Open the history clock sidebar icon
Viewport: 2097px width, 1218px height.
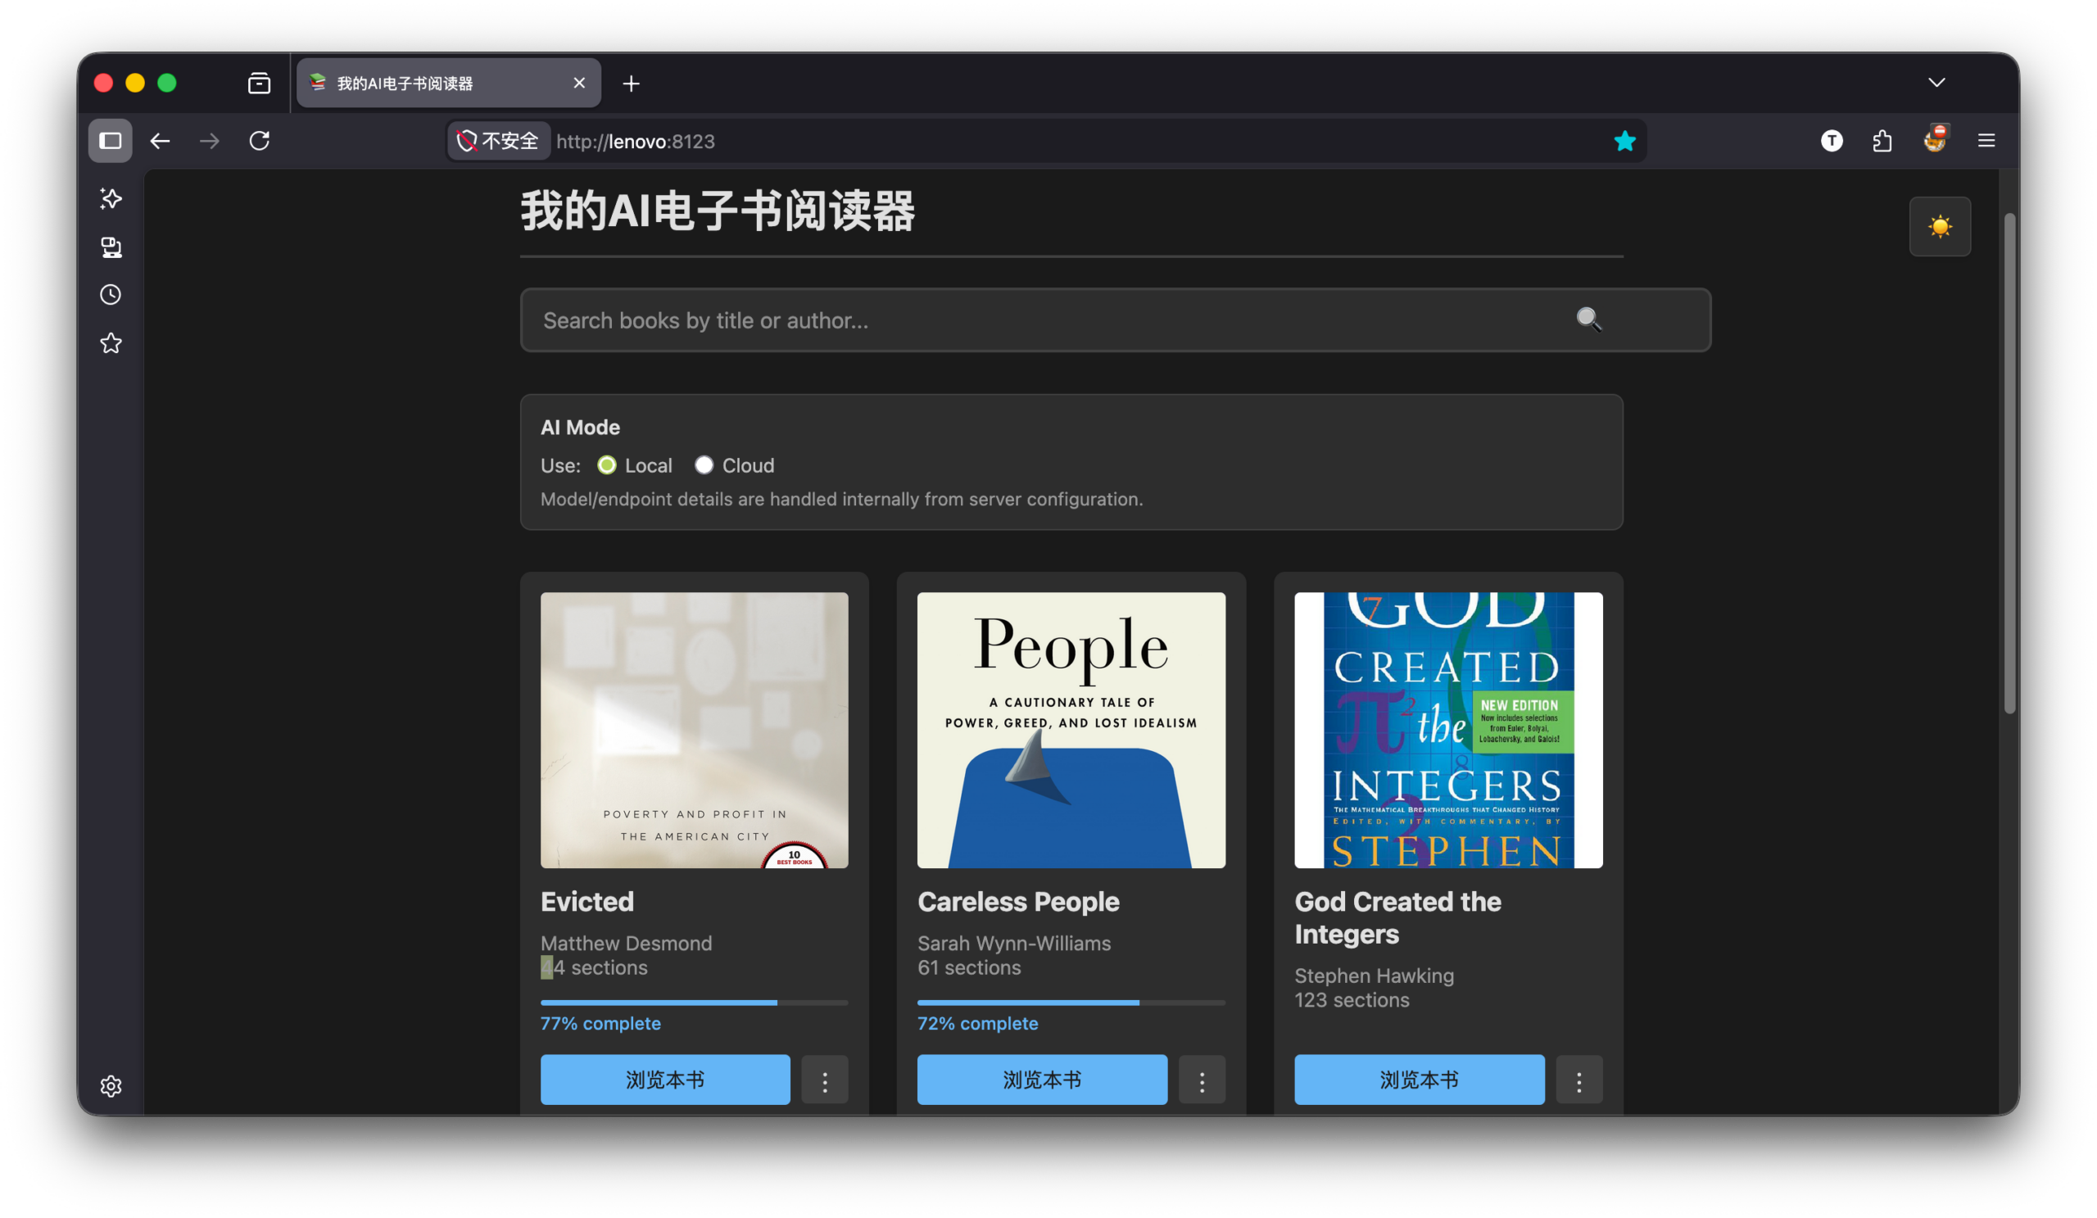[111, 295]
